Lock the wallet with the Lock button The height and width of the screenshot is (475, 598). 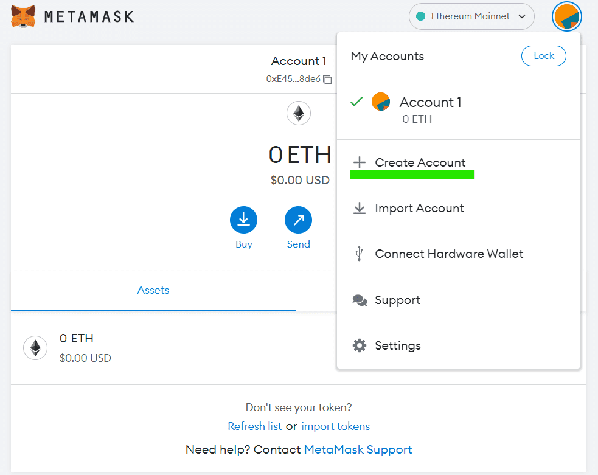coord(543,56)
